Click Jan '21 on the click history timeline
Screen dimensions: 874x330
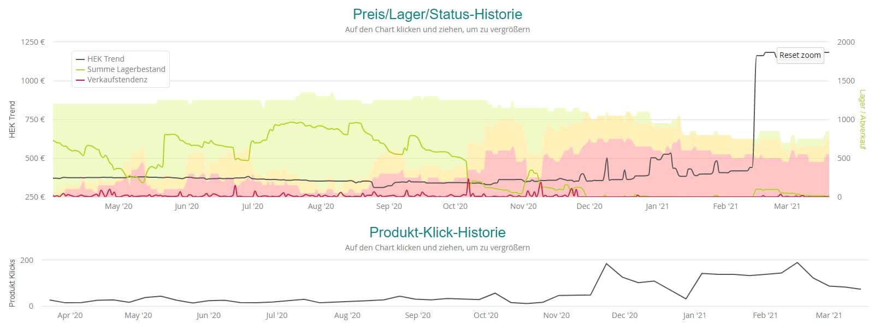694,315
